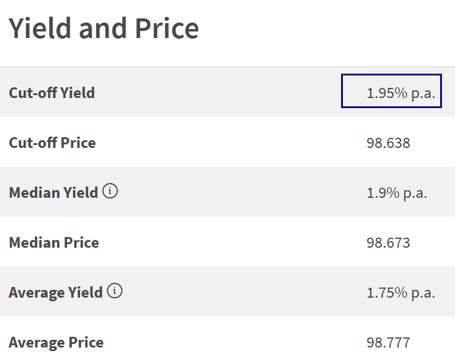The width and height of the screenshot is (455, 360).
Task: Click the Cut-off Yield label
Action: coord(52,93)
